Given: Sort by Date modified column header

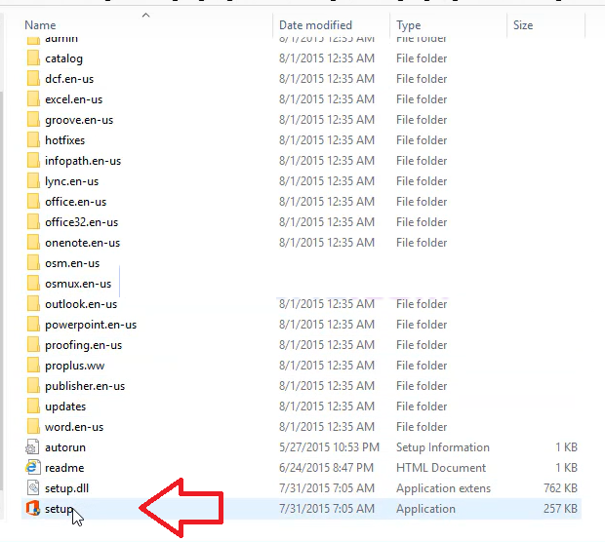Looking at the screenshot, I should point(315,24).
